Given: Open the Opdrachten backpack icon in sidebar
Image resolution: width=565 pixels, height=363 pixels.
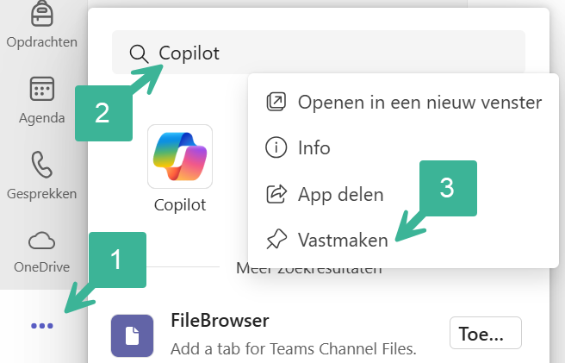Looking at the screenshot, I should tap(41, 14).
